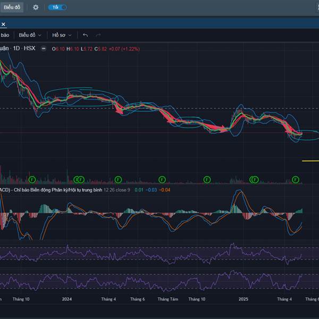Screen dimensions: 319x319
Task: Click the change value "+0.07 (+1.22%)"
Action: pyautogui.click(x=124, y=49)
